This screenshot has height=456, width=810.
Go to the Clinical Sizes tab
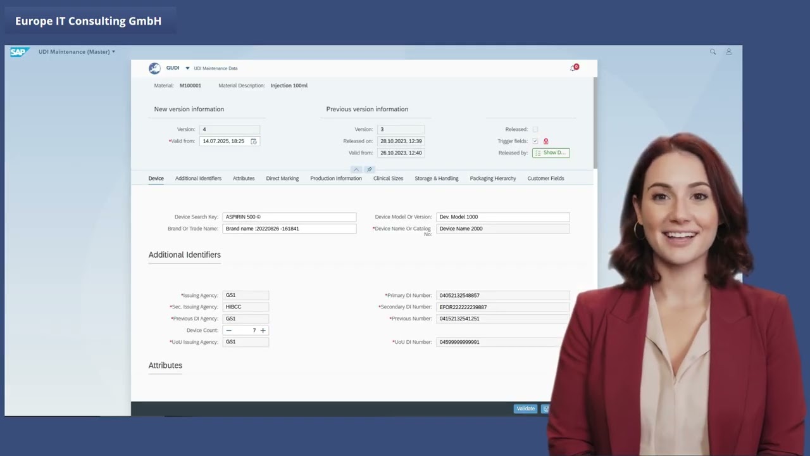pos(388,179)
